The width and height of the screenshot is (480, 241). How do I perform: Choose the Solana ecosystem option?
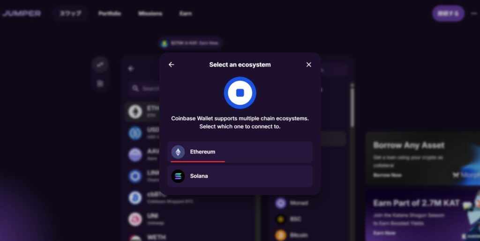240,176
